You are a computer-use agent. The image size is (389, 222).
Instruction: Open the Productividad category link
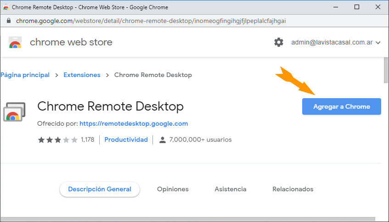tap(126, 139)
